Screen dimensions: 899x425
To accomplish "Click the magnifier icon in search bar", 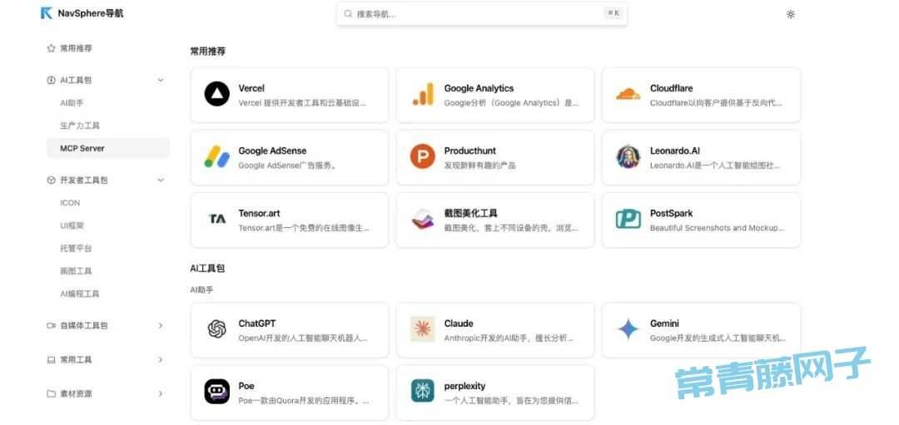I will coord(348,14).
